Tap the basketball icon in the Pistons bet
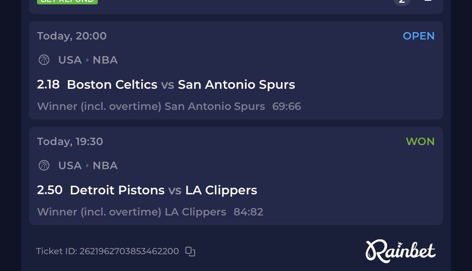Viewport: 472px width, 271px height. [x=44, y=166]
